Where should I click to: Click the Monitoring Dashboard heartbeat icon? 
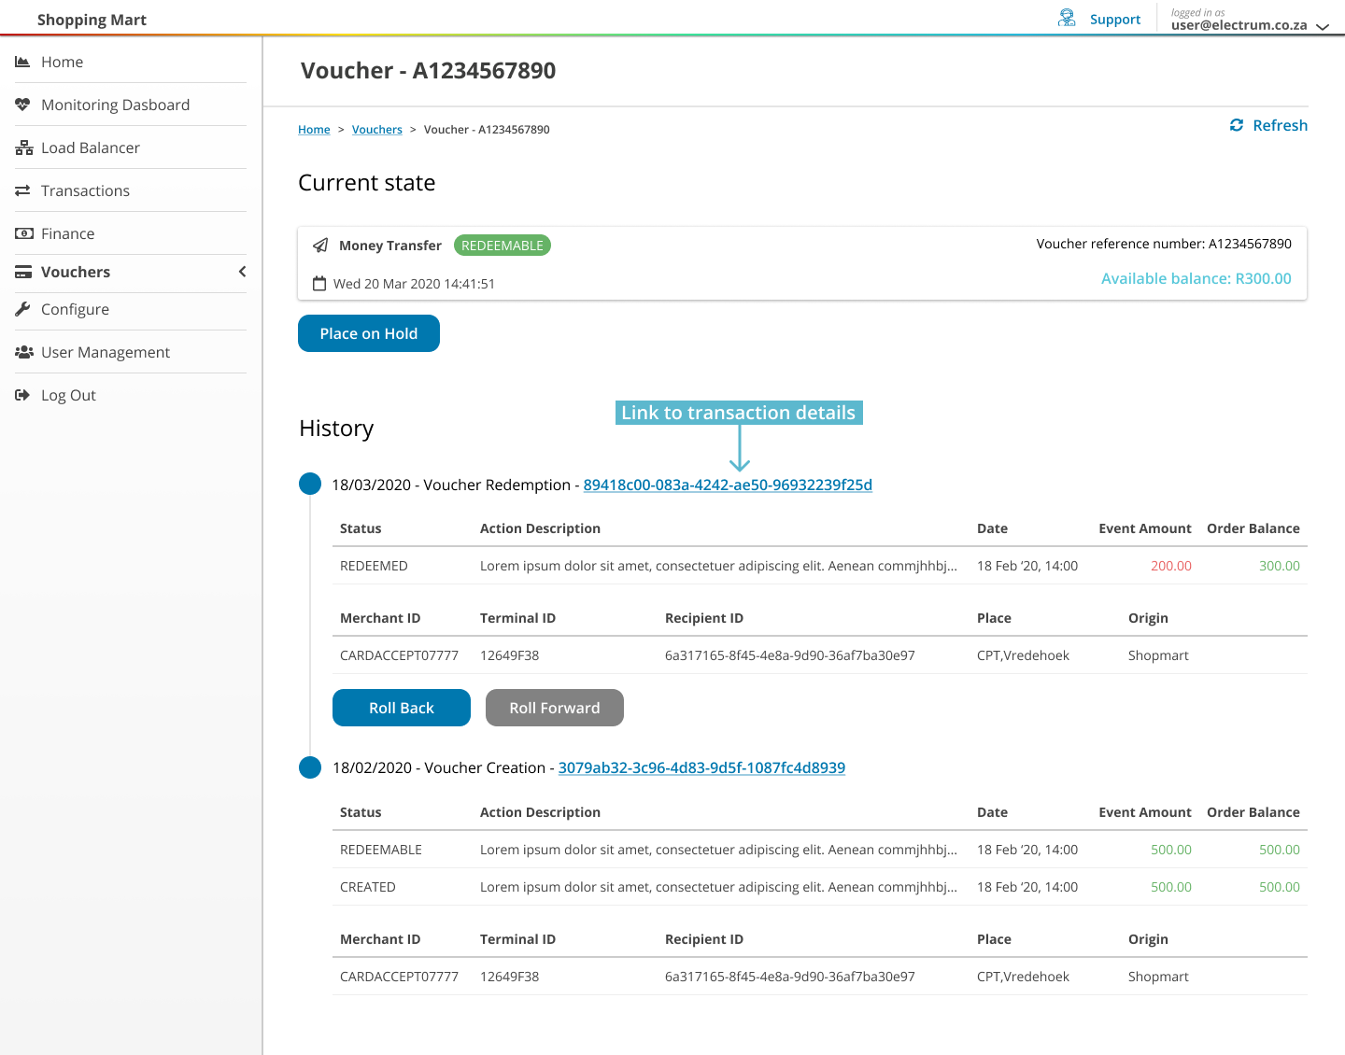click(22, 105)
